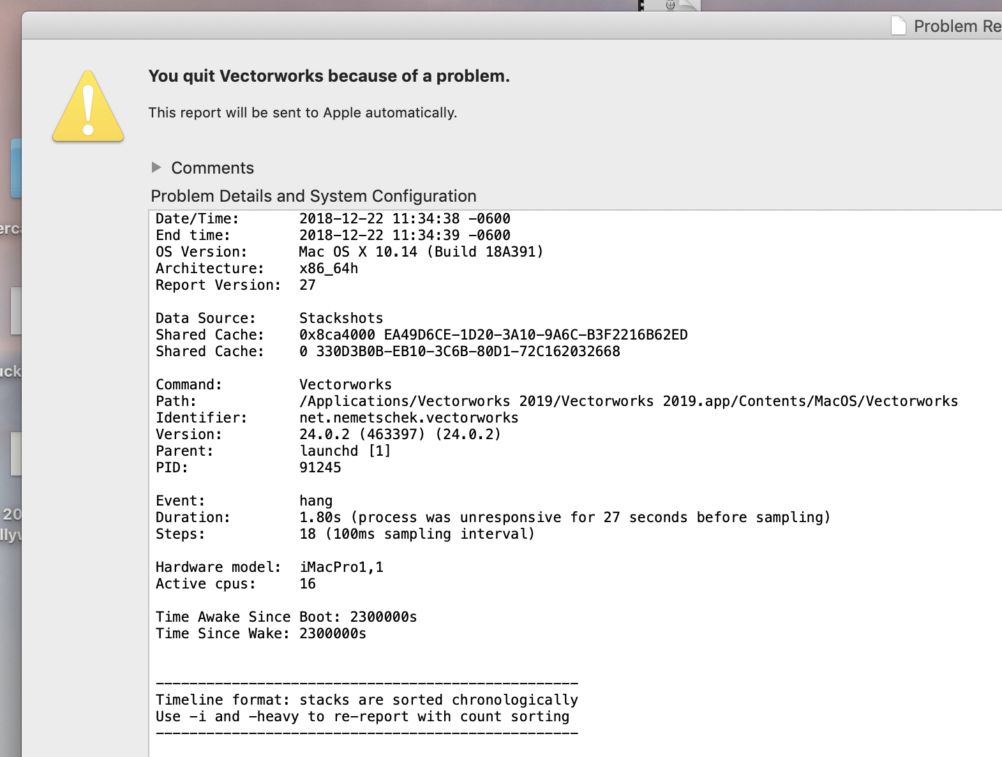Click the 'sent to Apple automatically' message
1002x757 pixels.
pyautogui.click(x=303, y=113)
